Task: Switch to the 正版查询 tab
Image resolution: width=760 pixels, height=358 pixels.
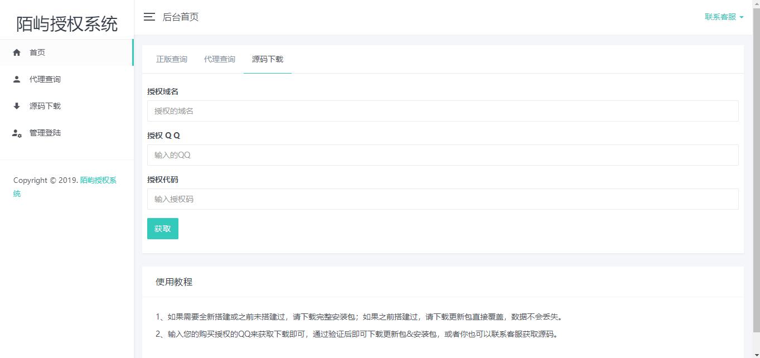Action: pyautogui.click(x=172, y=59)
